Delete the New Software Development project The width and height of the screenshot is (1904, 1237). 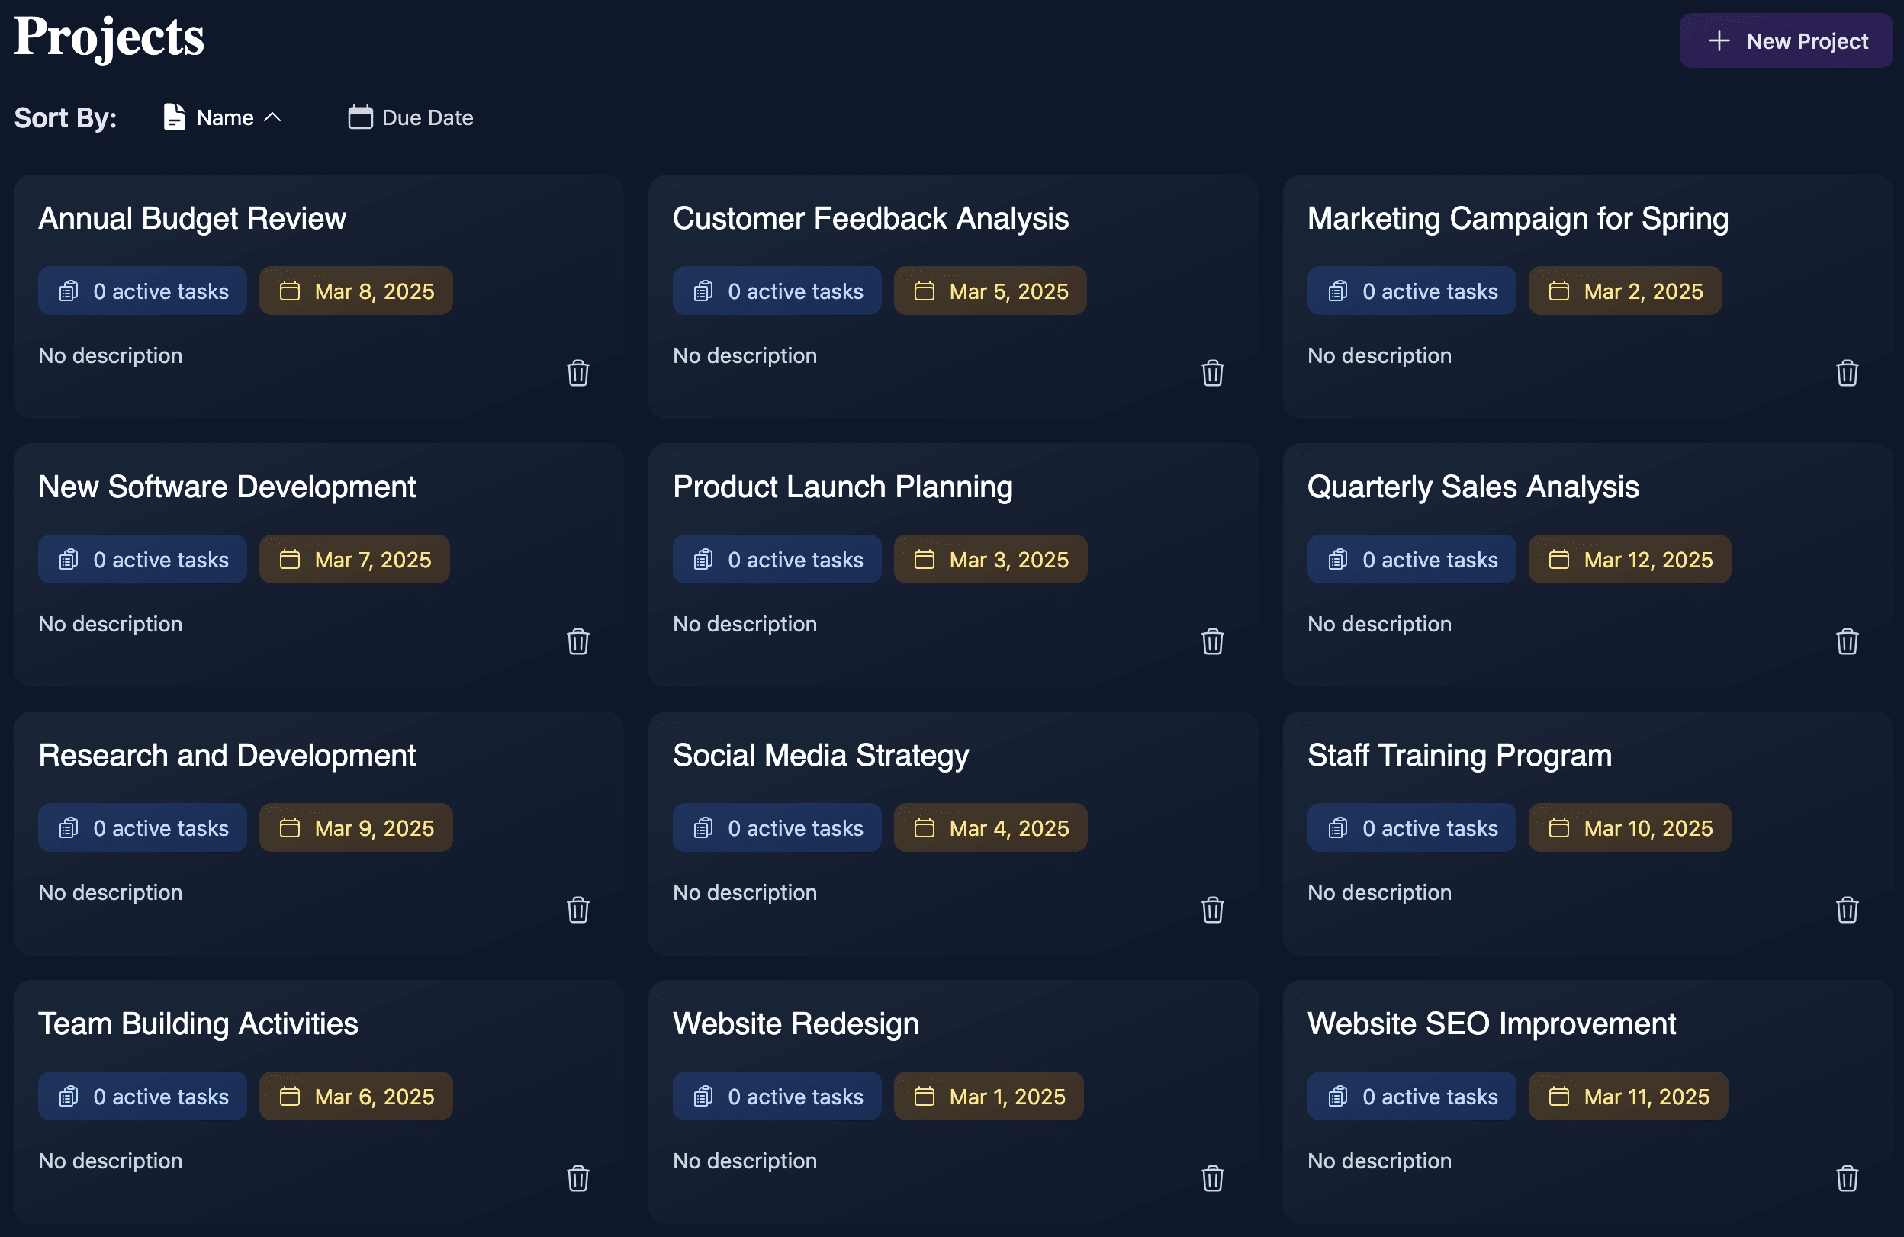coord(577,641)
